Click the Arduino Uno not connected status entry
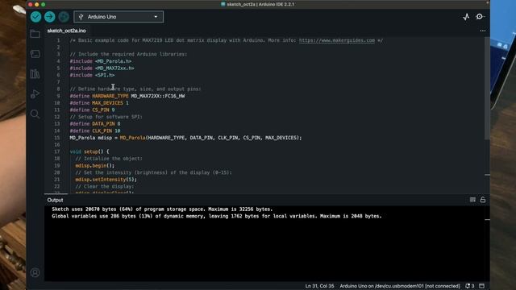Viewport: 516px width, 290px height. coord(400,286)
